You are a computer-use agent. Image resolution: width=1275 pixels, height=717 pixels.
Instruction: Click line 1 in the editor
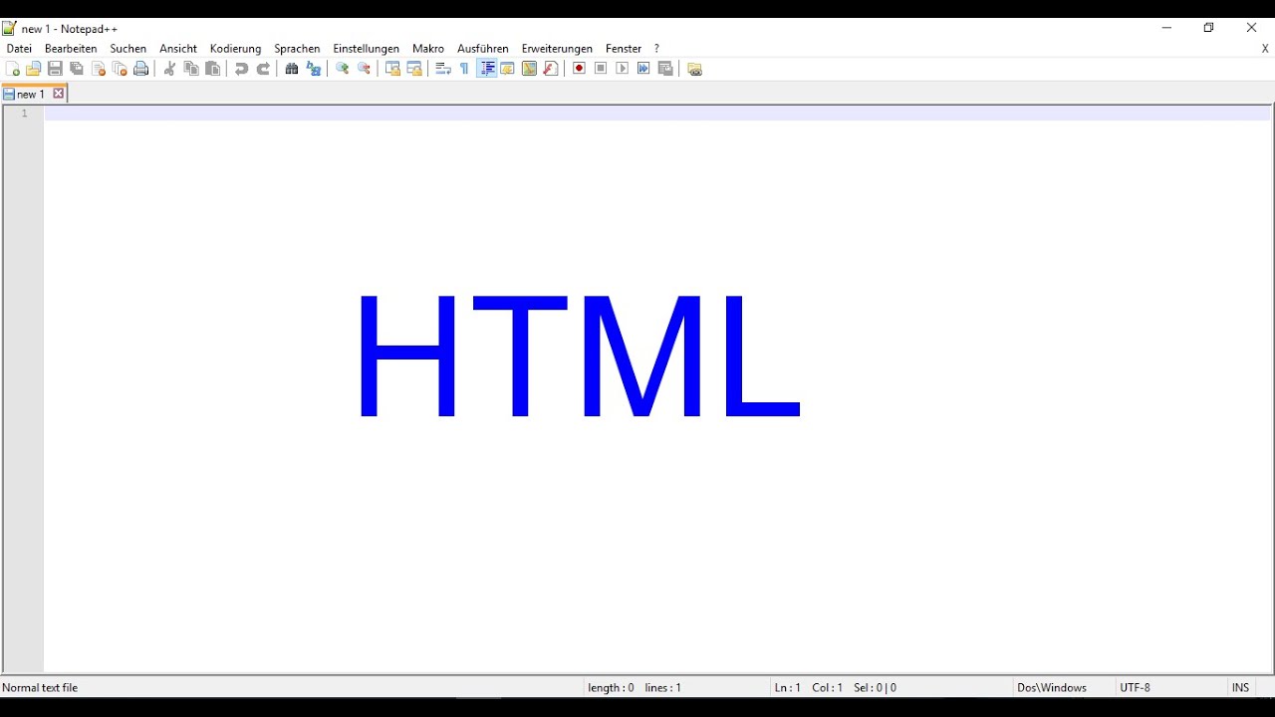tap(657, 114)
